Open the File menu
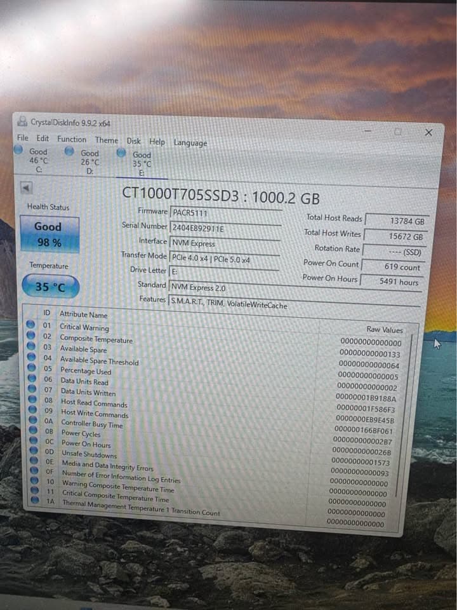Screen dimensions: 457x610 [23, 138]
